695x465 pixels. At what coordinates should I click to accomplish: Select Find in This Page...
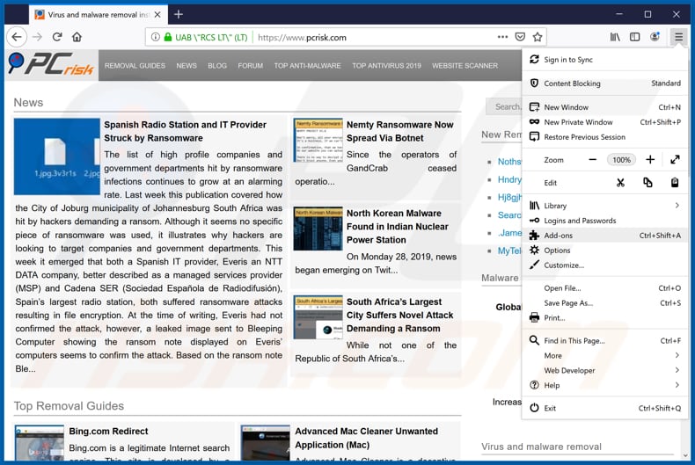(604, 341)
